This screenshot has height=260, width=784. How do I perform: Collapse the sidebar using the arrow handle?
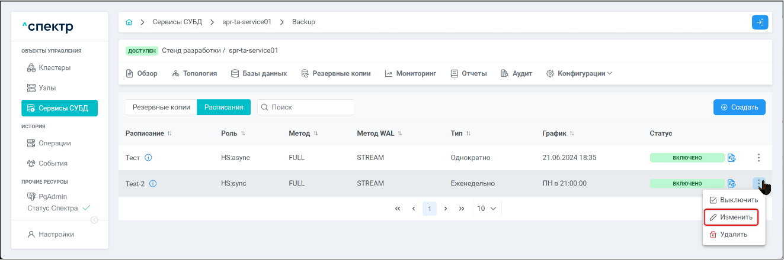(x=94, y=220)
